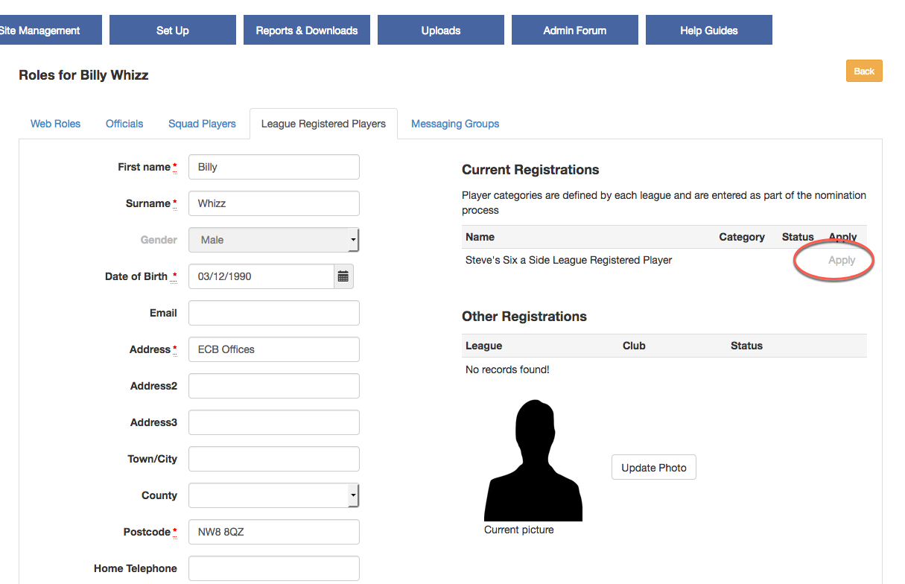Select the Squad Players tab
Viewport: 905px width, 584px height.
202,124
